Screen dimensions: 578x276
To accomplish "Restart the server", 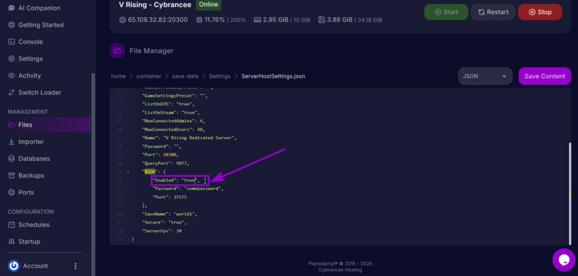I will 493,12.
